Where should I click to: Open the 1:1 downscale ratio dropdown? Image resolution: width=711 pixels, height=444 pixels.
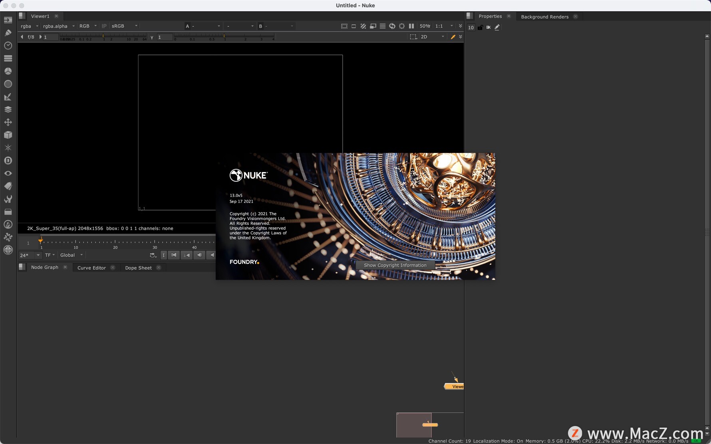coord(444,26)
